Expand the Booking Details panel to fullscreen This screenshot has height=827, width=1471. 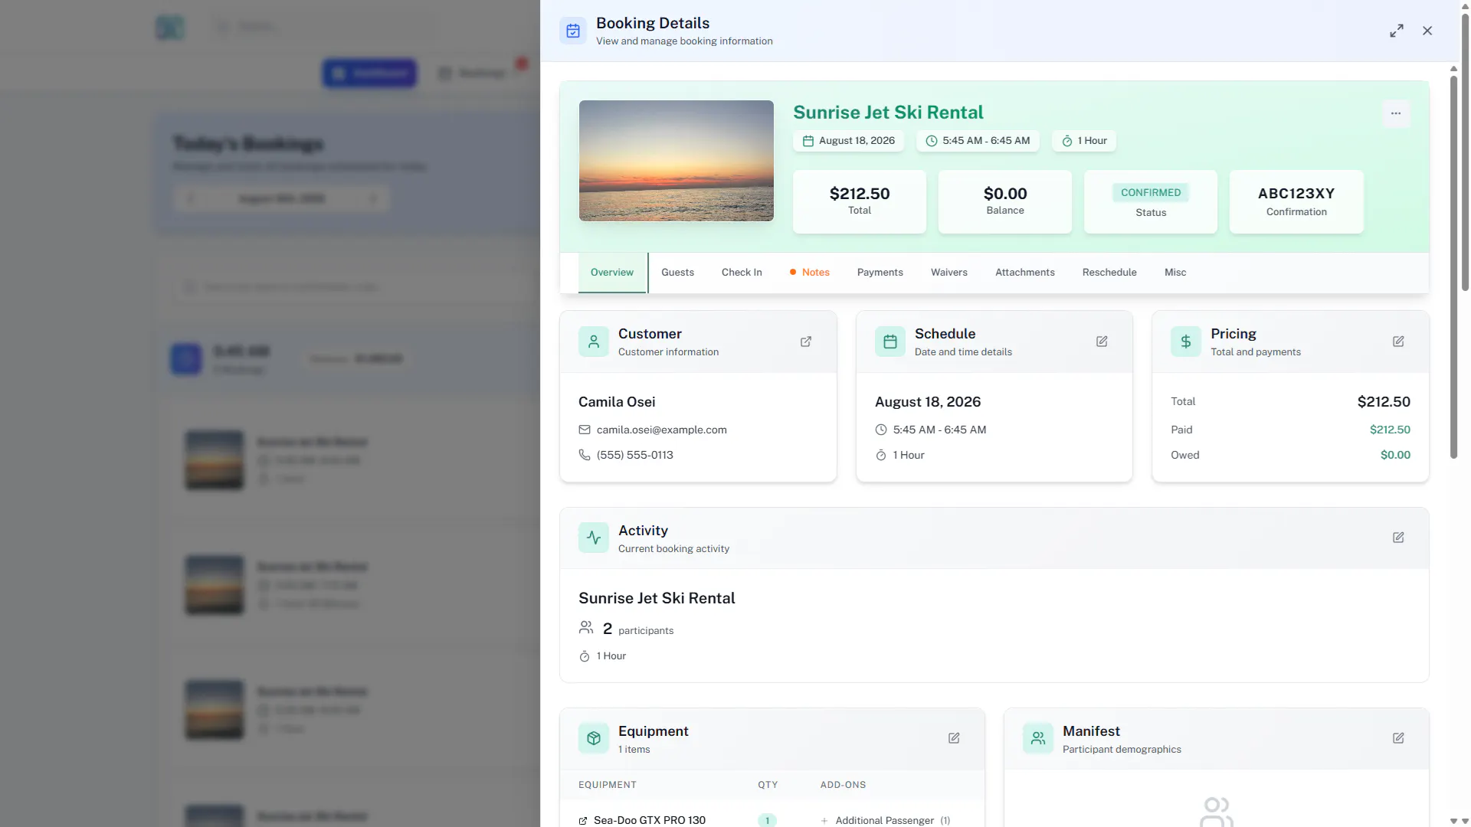[1397, 31]
